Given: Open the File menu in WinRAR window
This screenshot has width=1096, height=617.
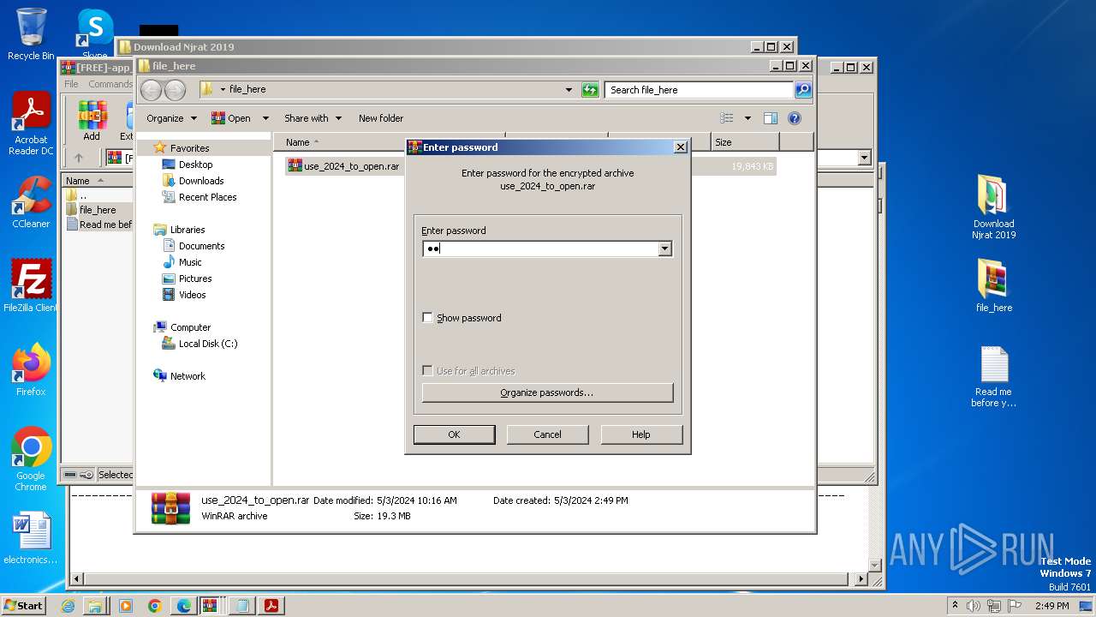Looking at the screenshot, I should coord(71,84).
